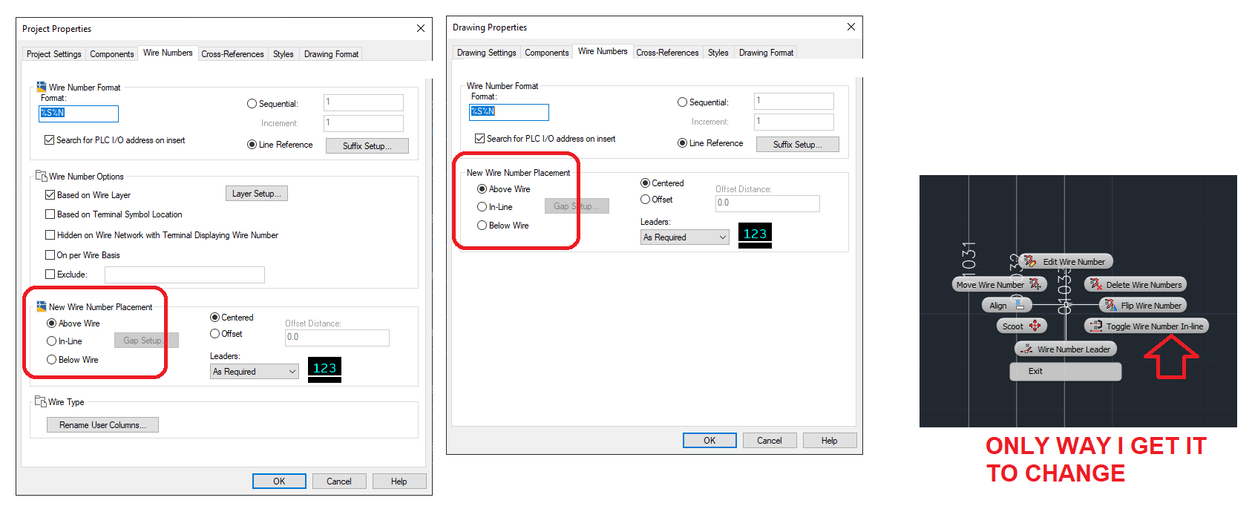Select Line Reference radio in Project Properties
Screen dimensions: 1252x506
point(252,145)
